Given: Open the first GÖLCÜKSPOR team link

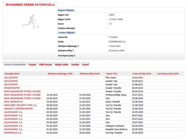Looking at the screenshot, I should point(11,78).
